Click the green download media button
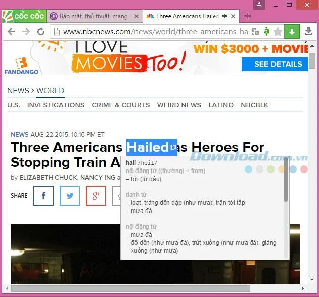This screenshot has width=319, height=297. [x=292, y=31]
